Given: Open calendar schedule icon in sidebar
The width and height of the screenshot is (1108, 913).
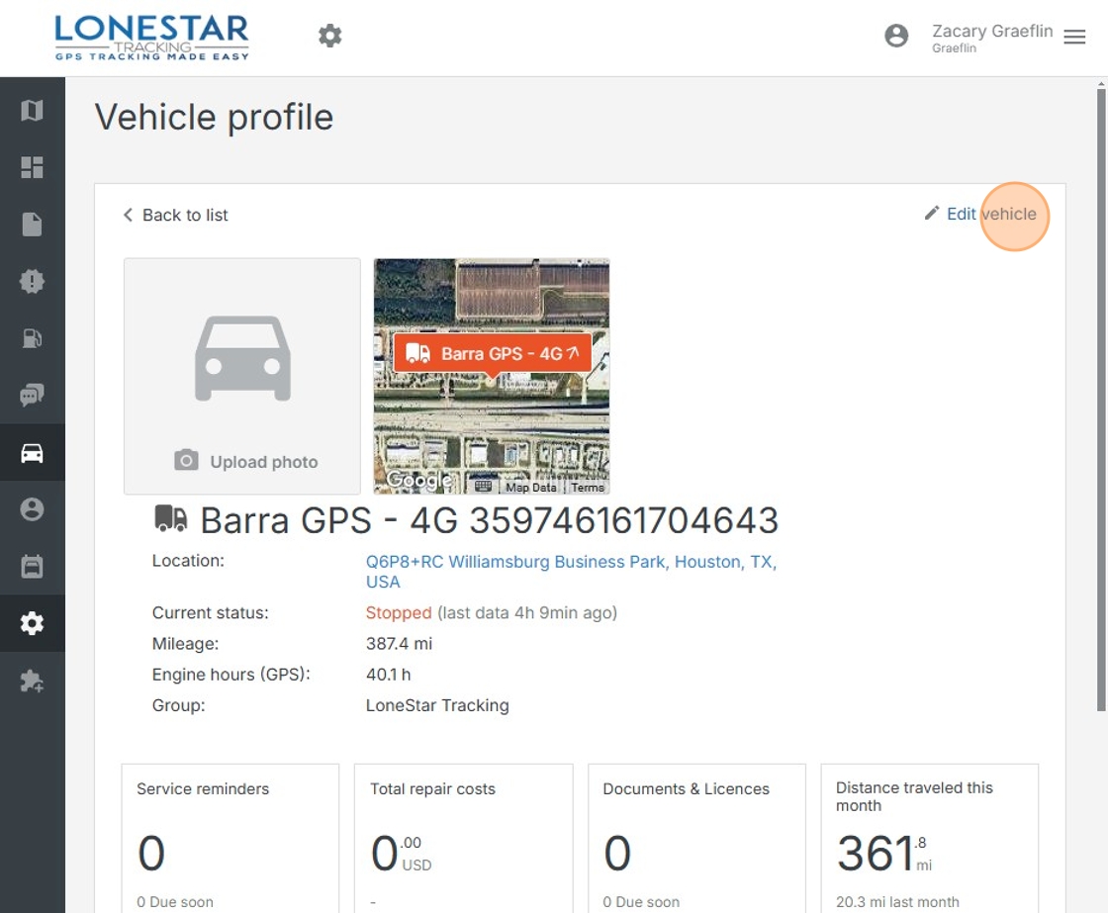Looking at the screenshot, I should tap(32, 567).
